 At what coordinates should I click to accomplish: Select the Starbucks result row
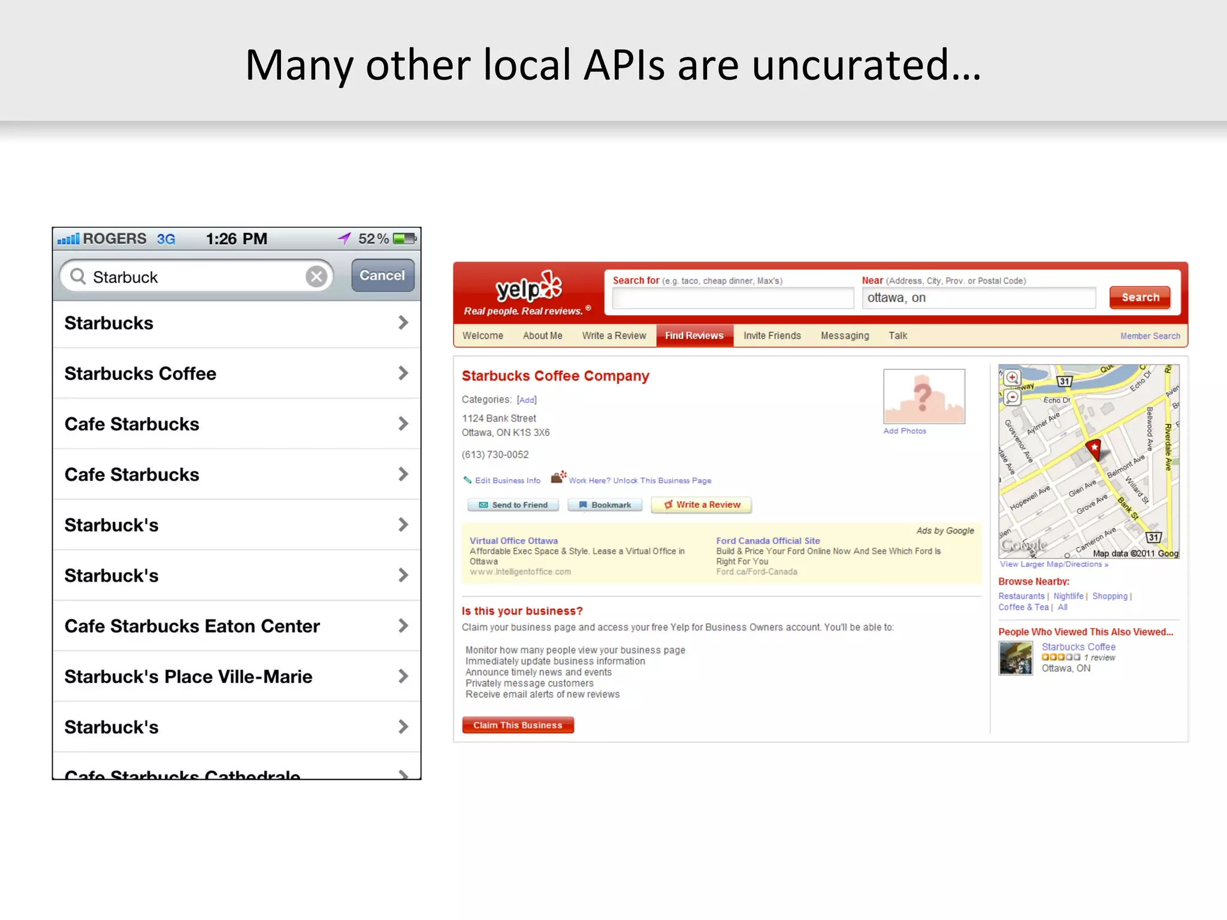click(237, 323)
